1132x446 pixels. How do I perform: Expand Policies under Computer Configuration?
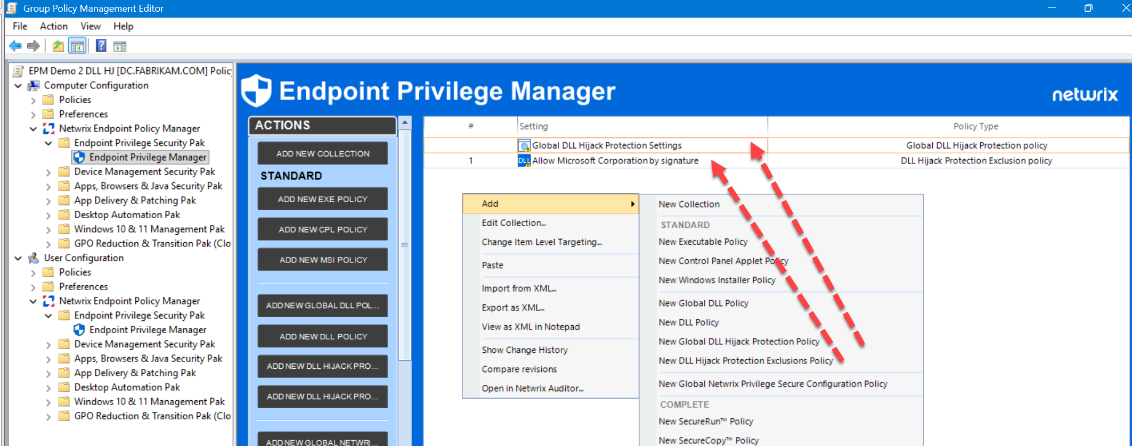(33, 100)
